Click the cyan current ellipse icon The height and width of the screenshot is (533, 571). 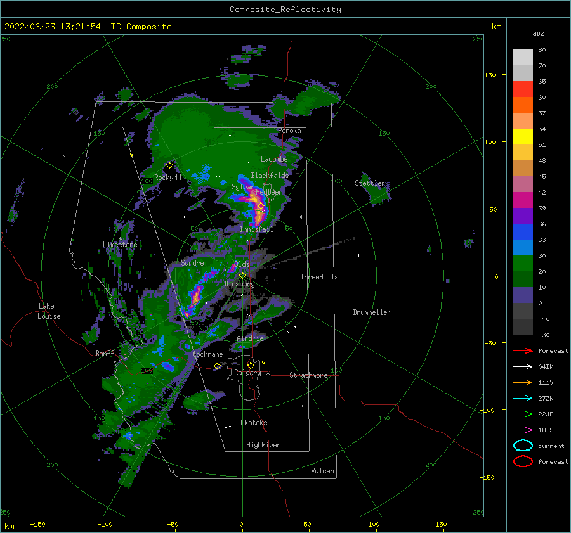point(523,446)
